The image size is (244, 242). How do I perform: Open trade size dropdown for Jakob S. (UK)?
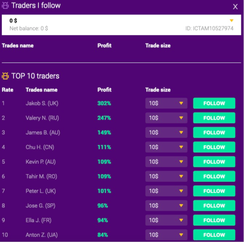coord(166,103)
